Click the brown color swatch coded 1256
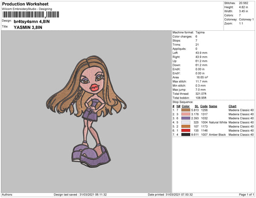256x198 pixels. point(186,110)
